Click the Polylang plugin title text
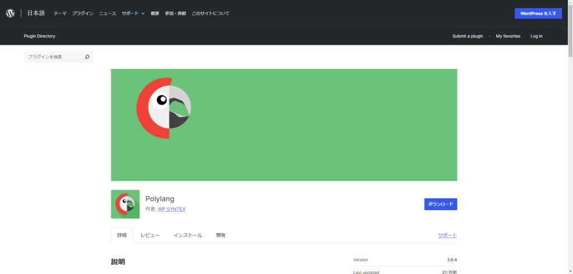 click(x=159, y=199)
